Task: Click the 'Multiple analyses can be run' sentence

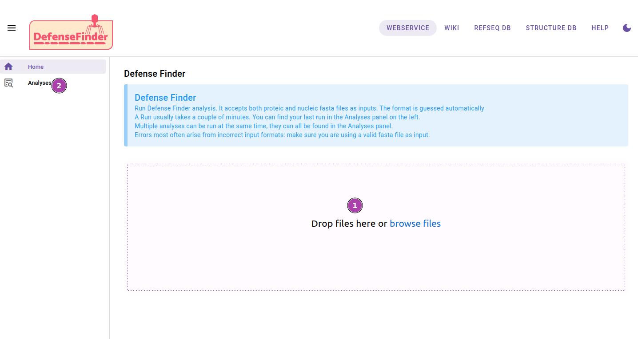Action: [263, 126]
